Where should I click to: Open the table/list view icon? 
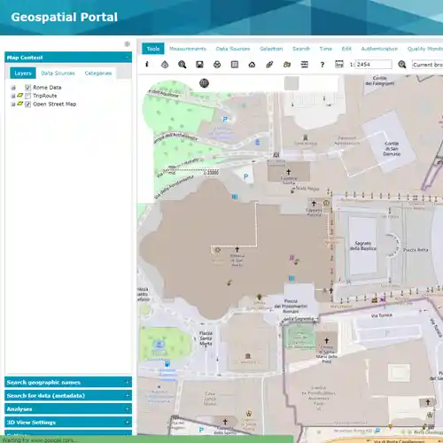coord(235,65)
